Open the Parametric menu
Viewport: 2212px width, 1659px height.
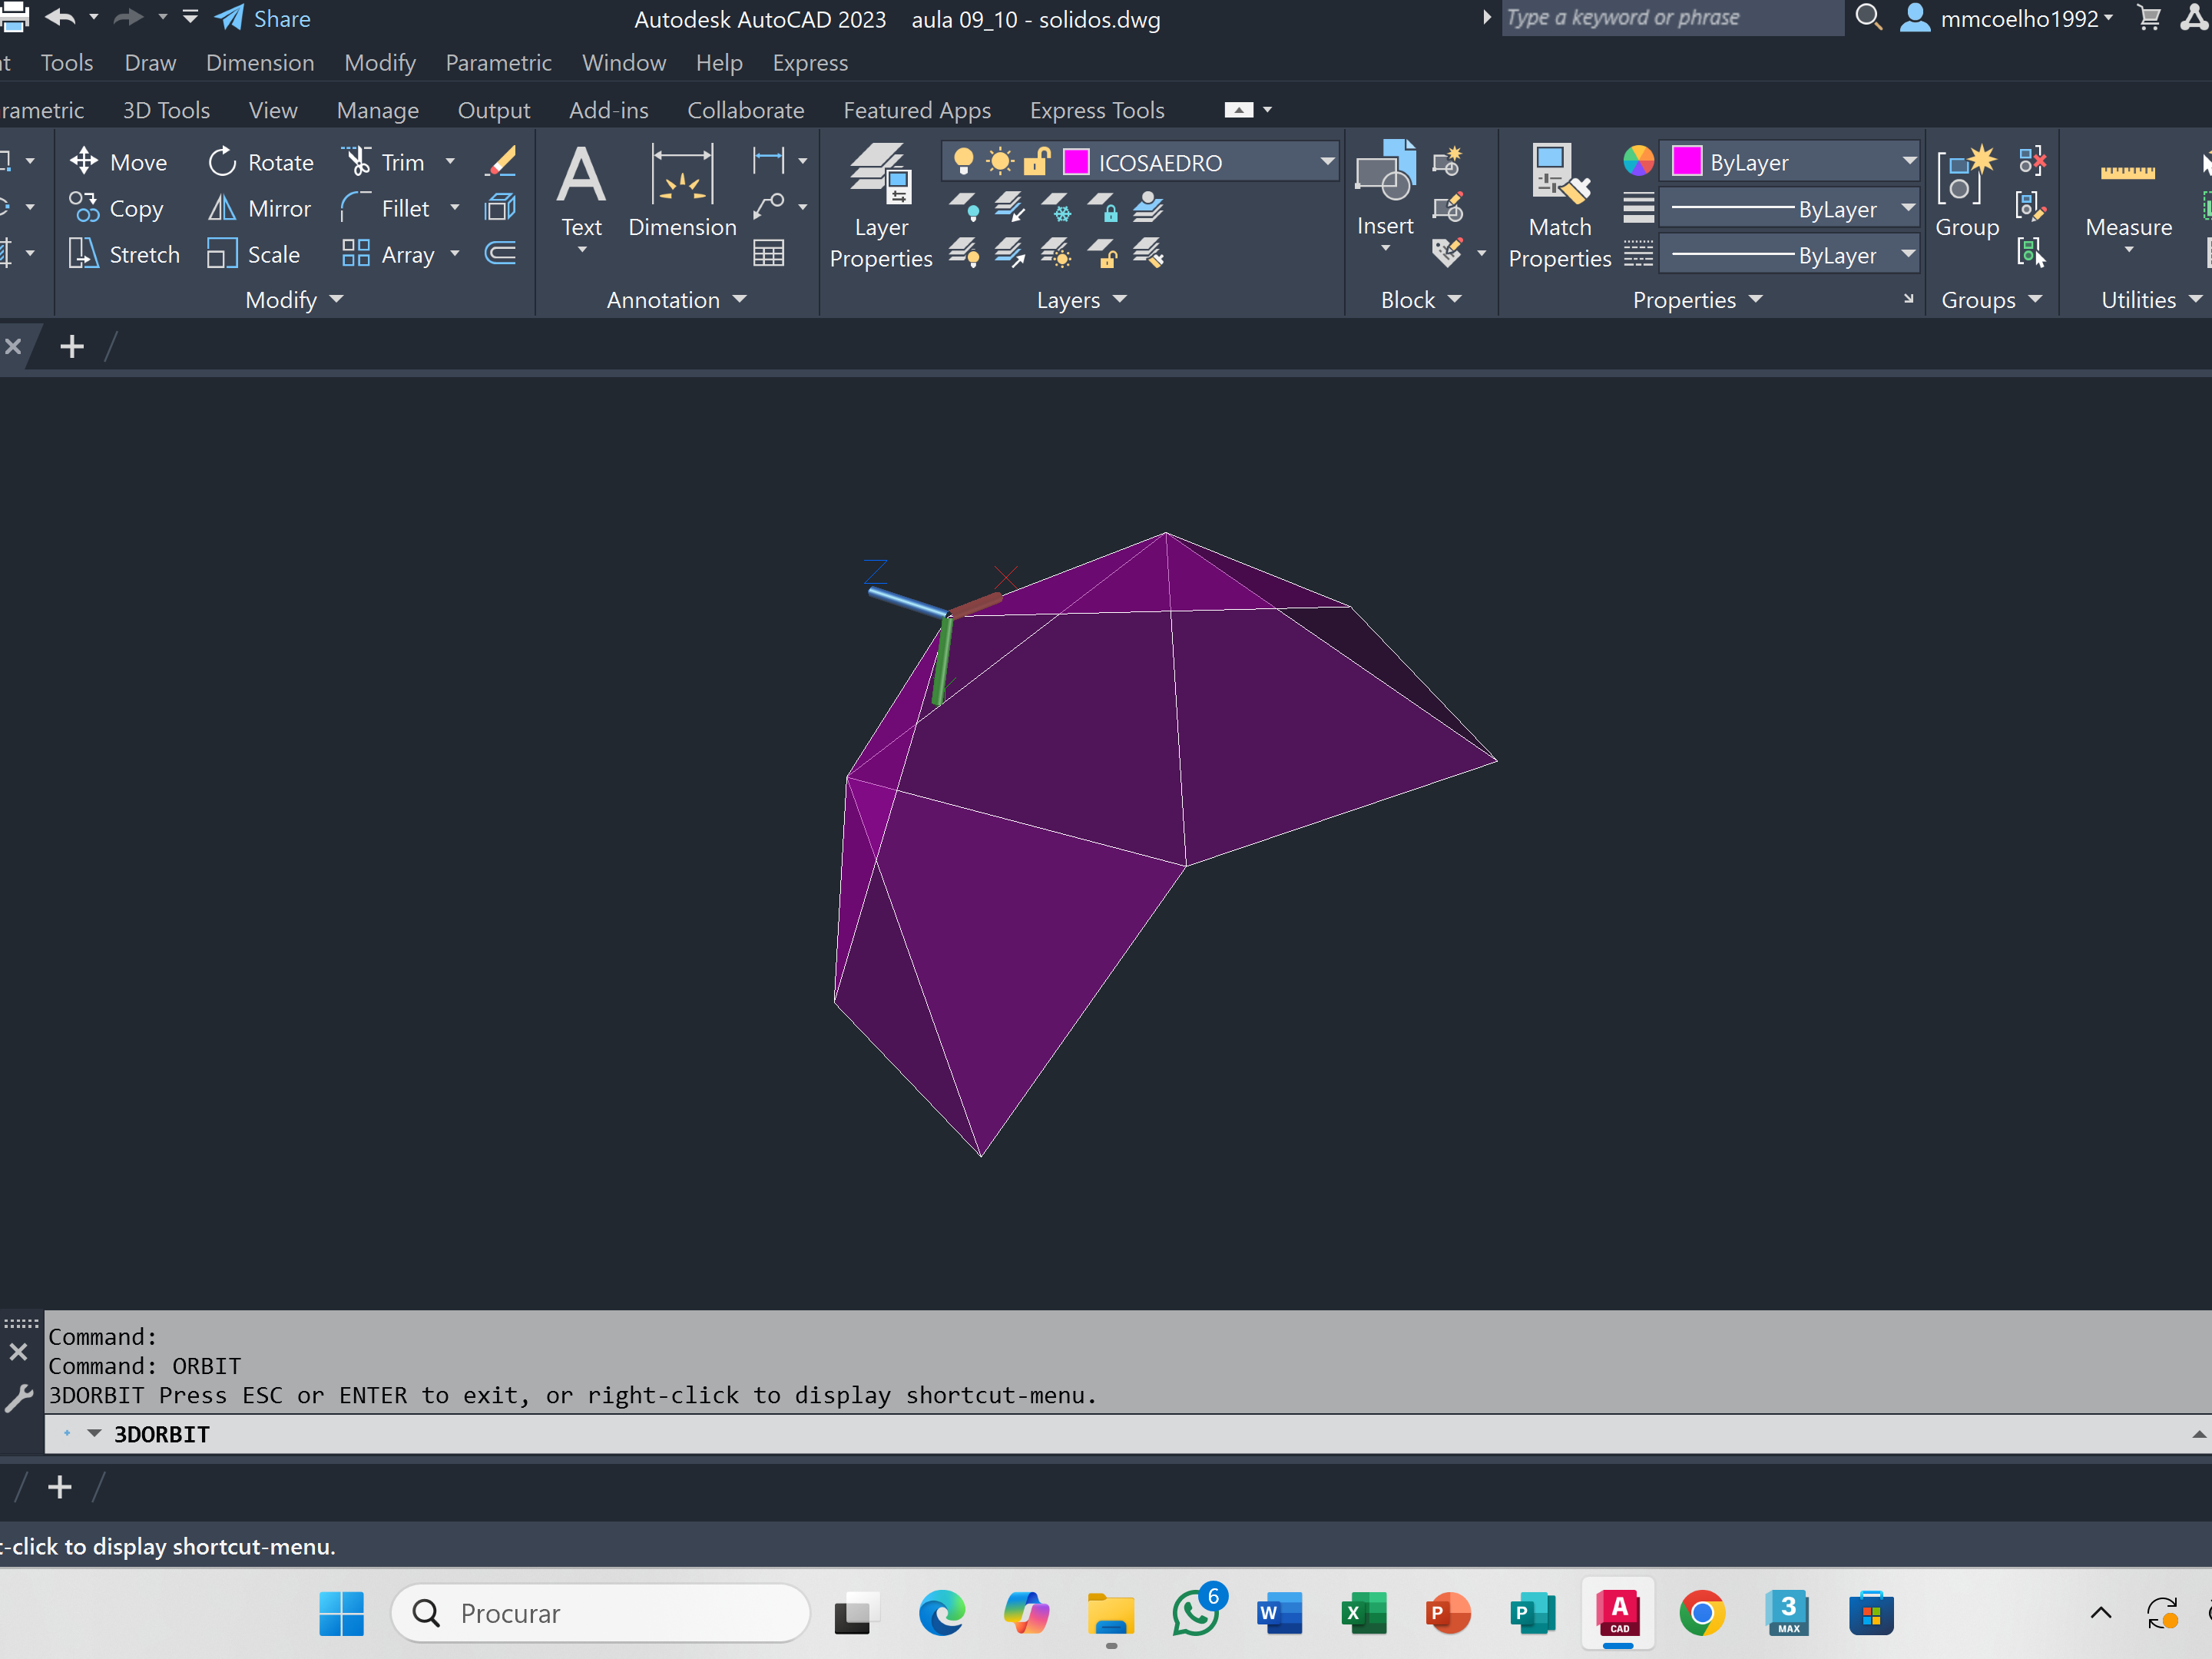498,63
